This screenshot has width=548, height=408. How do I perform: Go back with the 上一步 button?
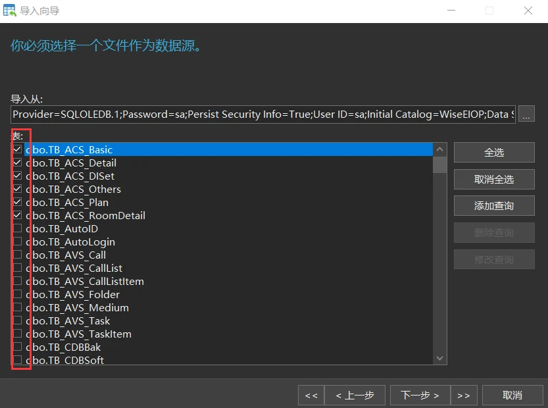(x=355, y=395)
